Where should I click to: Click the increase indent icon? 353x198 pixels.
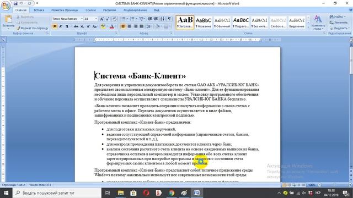(x=156, y=19)
